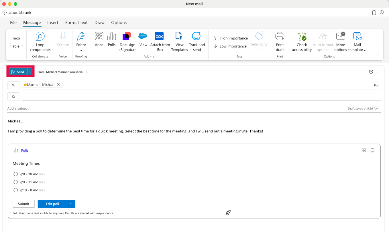Click the clipboard icon in address bar
Screen dimensions: 389x232
374,13
